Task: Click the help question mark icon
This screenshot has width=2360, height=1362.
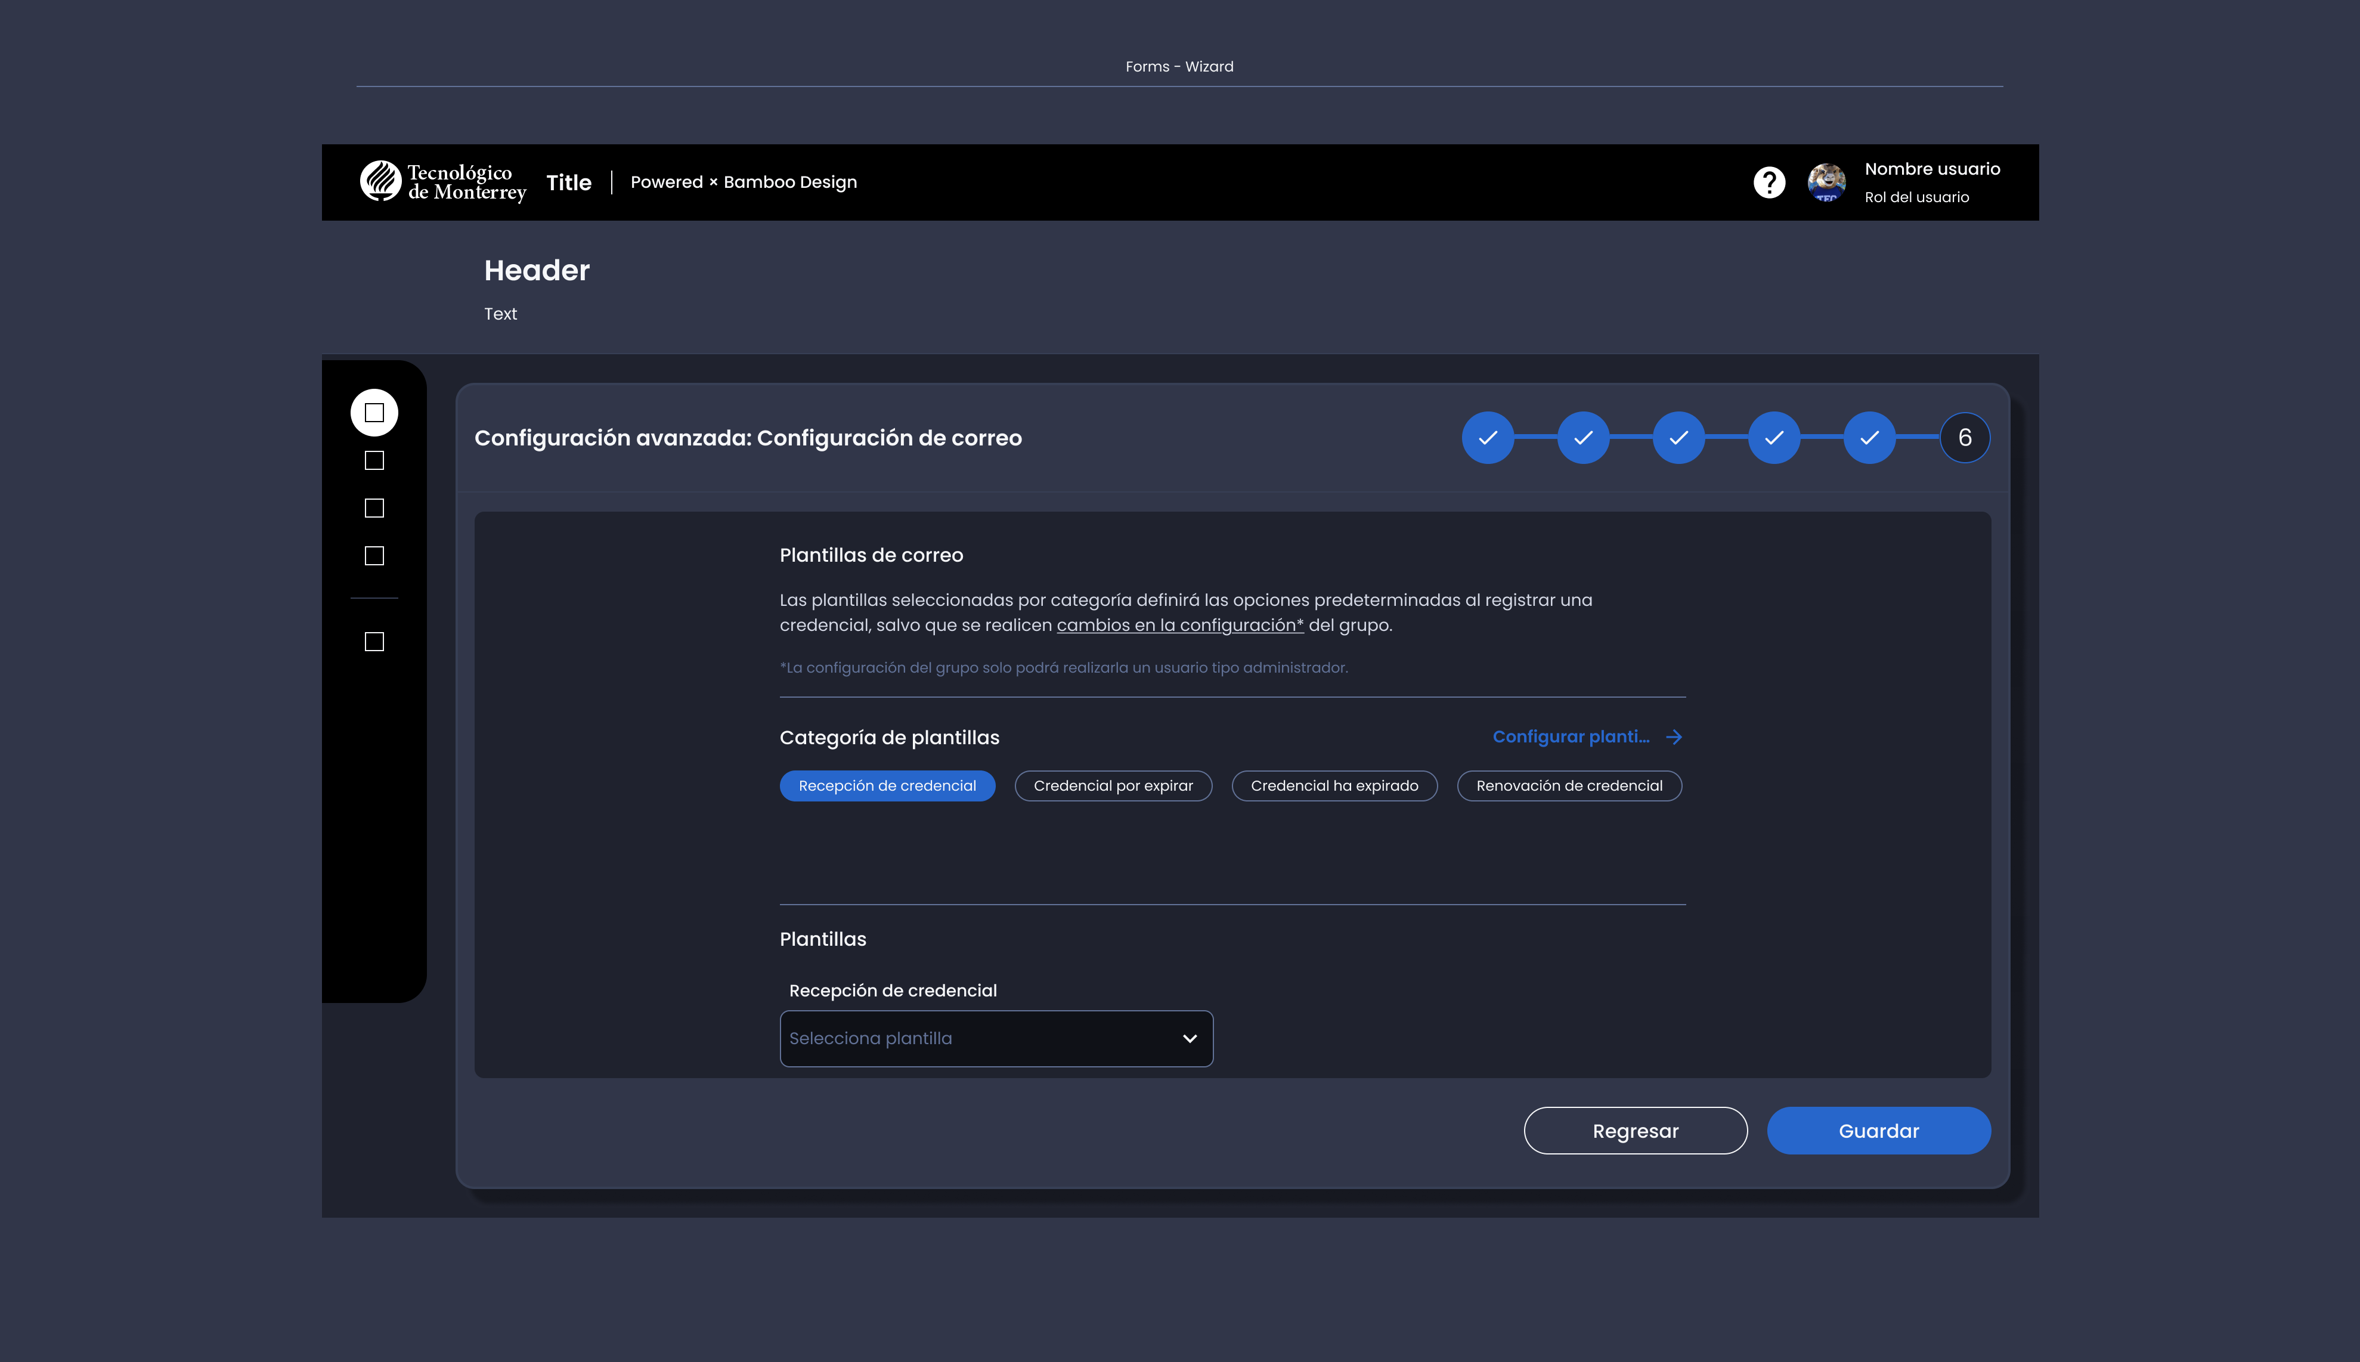Action: pyautogui.click(x=1768, y=182)
